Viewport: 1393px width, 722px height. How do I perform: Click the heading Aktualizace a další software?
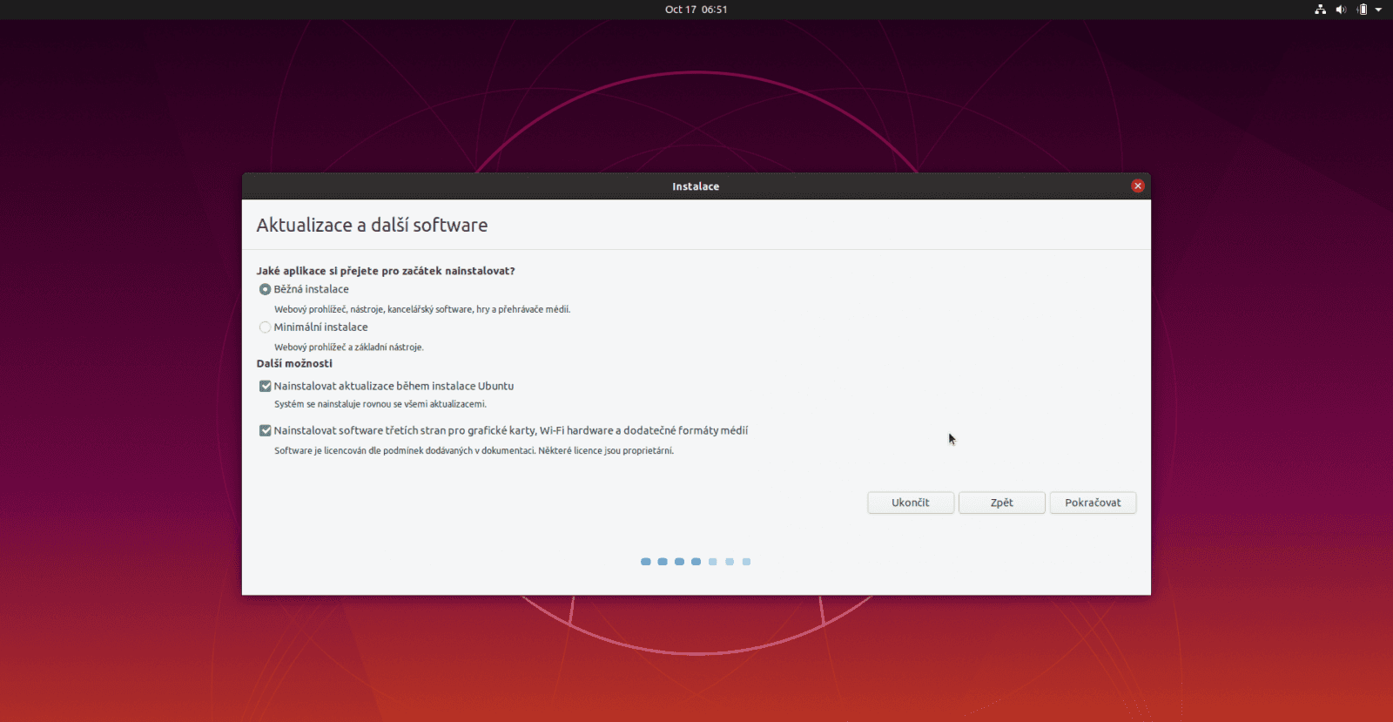coord(372,225)
